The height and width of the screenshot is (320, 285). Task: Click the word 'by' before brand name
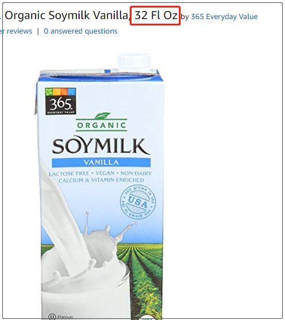[x=185, y=17]
